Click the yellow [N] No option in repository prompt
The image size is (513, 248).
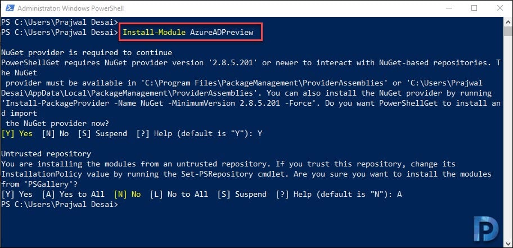127,195
